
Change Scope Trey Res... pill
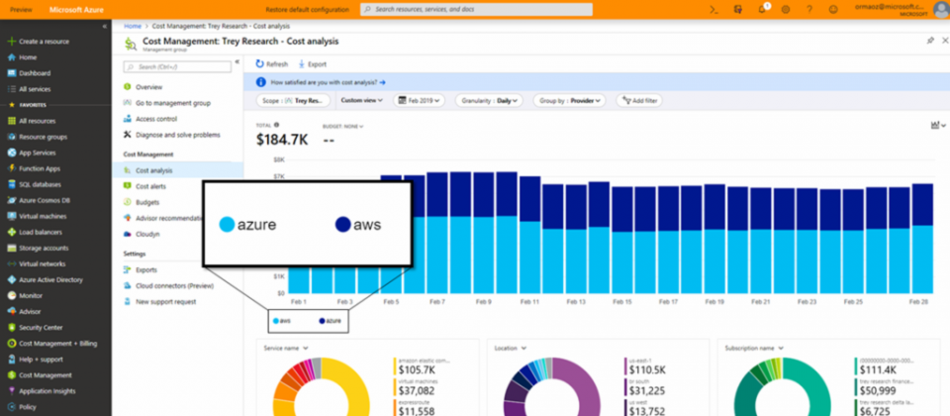pos(294,101)
